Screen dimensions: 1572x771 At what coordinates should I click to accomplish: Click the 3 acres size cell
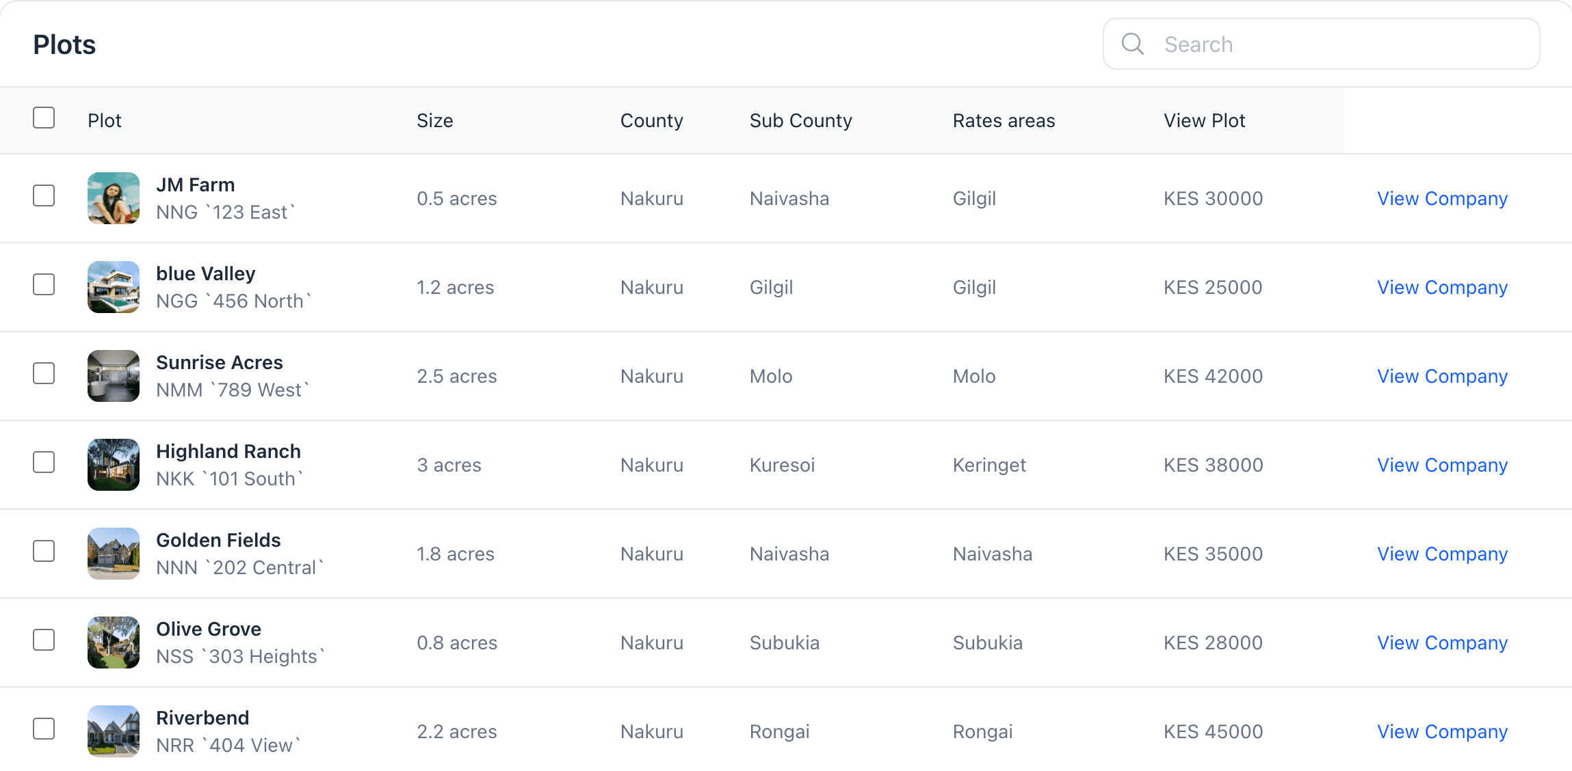(x=449, y=465)
